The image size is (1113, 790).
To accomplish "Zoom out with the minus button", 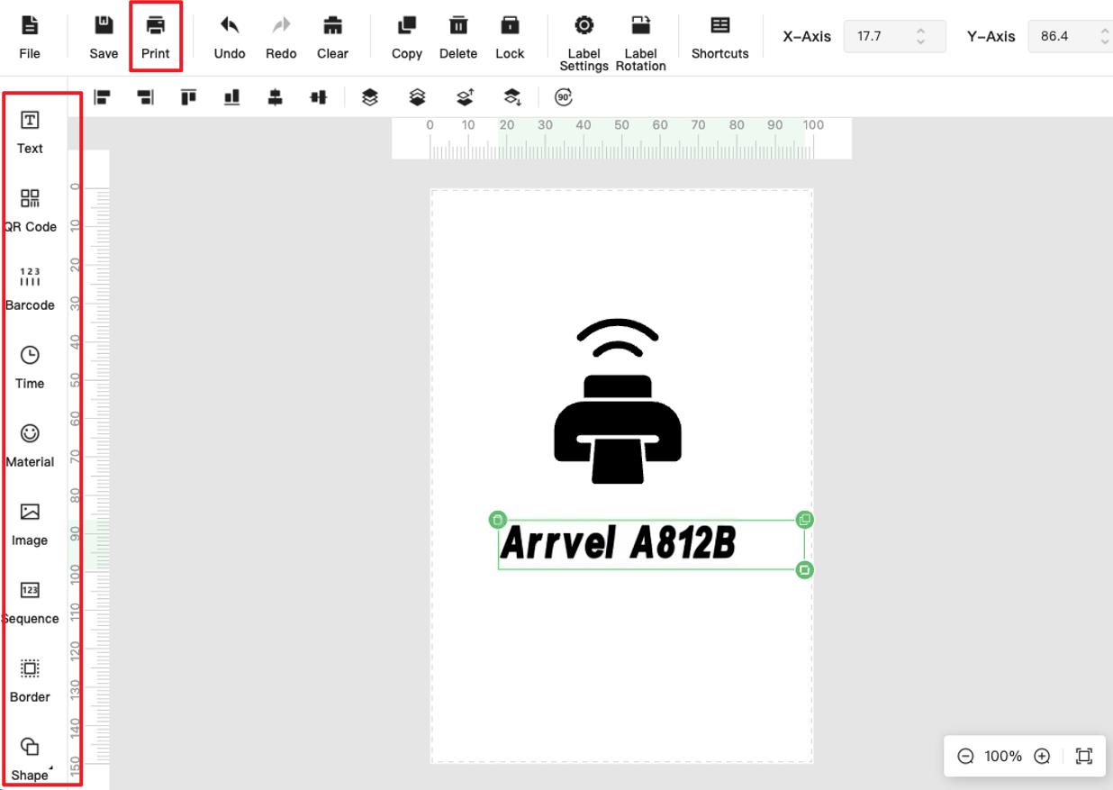I will pyautogui.click(x=965, y=756).
